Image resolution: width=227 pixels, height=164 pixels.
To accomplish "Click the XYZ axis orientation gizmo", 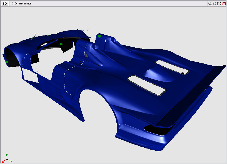I will click(7, 158).
